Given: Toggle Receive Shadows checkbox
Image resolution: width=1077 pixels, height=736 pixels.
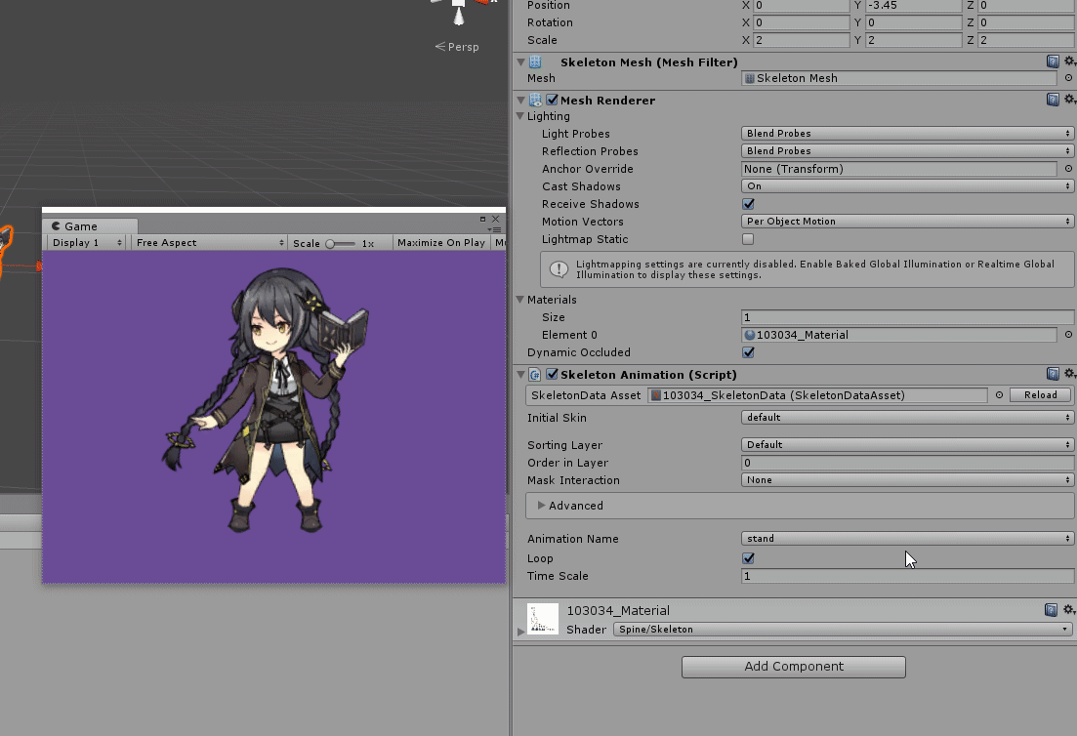Looking at the screenshot, I should pyautogui.click(x=748, y=204).
